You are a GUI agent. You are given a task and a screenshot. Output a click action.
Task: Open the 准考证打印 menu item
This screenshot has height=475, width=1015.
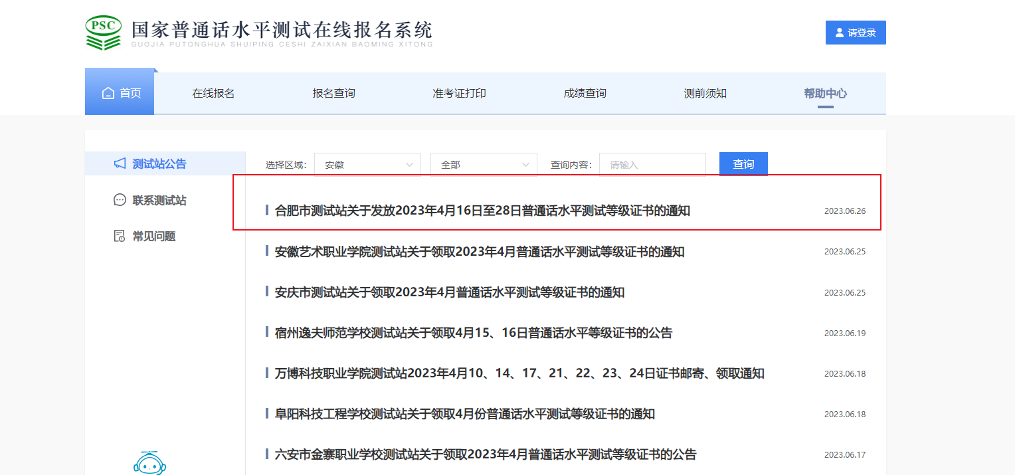459,94
